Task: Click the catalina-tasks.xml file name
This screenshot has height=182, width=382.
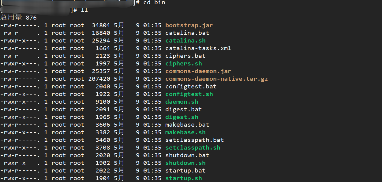Action: pyautogui.click(x=198, y=48)
